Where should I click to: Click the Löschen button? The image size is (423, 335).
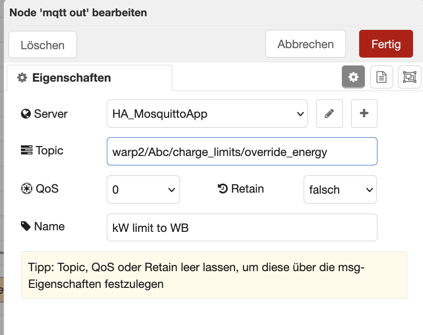[x=42, y=44]
